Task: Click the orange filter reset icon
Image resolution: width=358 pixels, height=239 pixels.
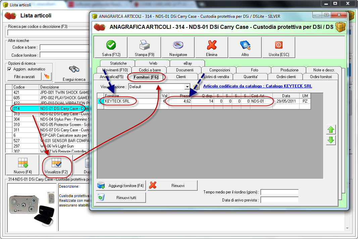Action: click(47, 77)
